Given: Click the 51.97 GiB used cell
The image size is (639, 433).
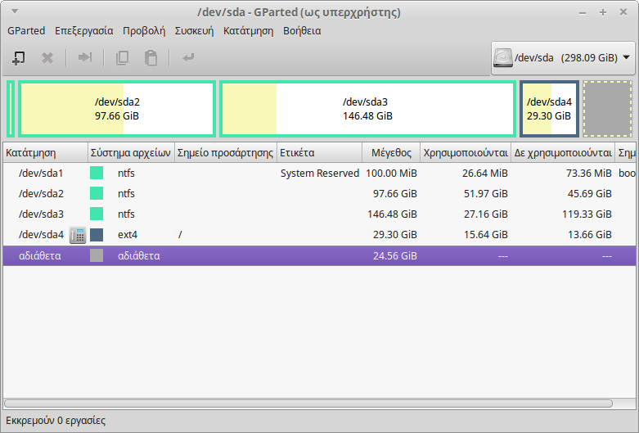Looking at the screenshot, I should pos(485,194).
